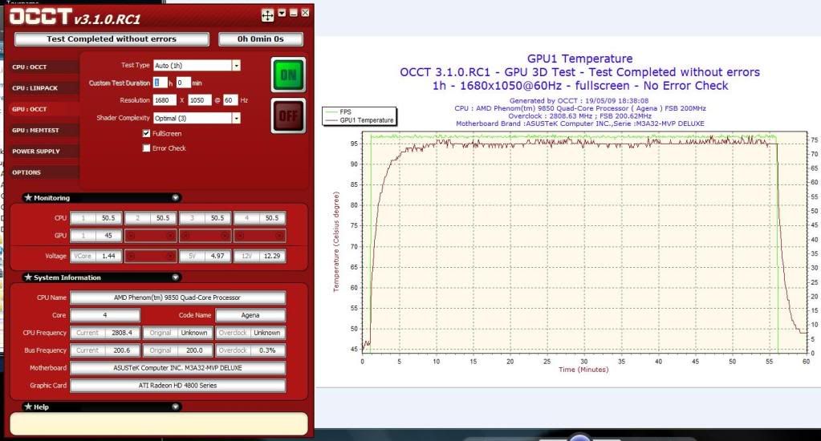The width and height of the screenshot is (821, 441).
Task: Enable the Error Check checkbox
Action: pyautogui.click(x=146, y=148)
